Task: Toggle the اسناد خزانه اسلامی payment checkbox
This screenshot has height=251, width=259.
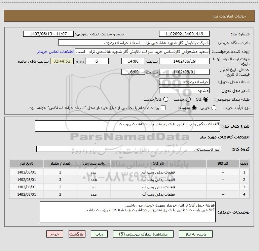Action: coord(163,108)
